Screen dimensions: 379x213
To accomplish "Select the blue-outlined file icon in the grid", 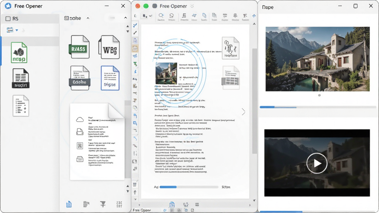I will 110,78.
